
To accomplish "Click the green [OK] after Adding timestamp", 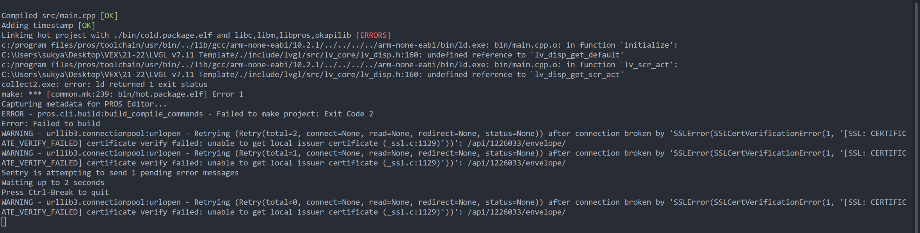I will coord(86,26).
